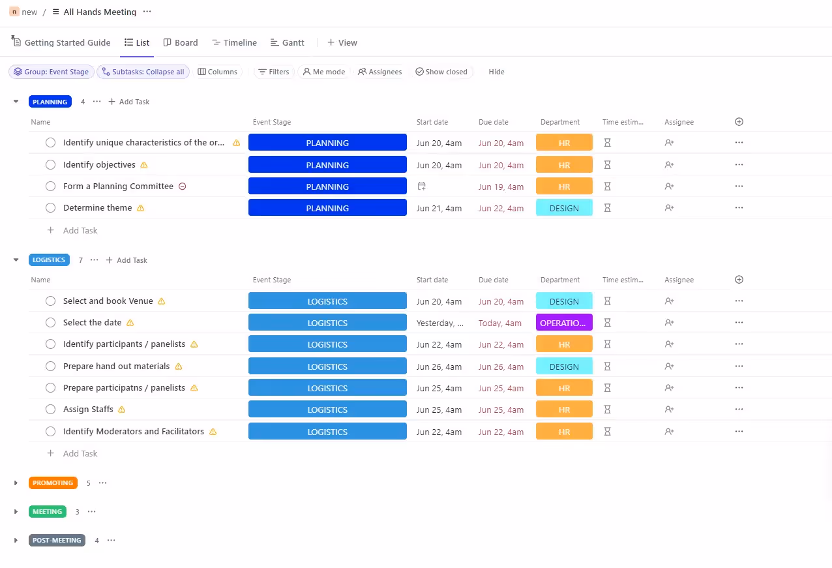Toggle status circle for Select the date
Image resolution: width=832 pixels, height=568 pixels.
click(x=51, y=323)
